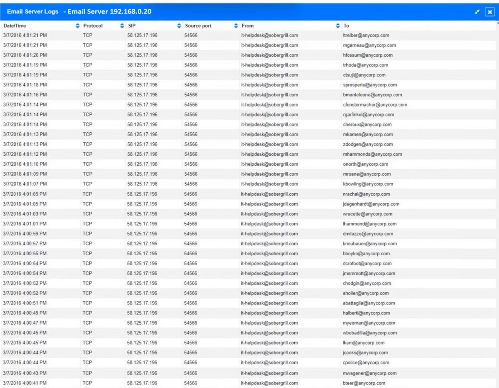Click timestamp 3/7/2016 4:01:20 PM
This screenshot has width=499, height=388.
(25, 55)
